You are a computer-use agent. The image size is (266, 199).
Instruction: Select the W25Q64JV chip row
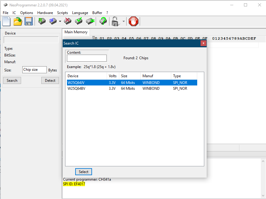pos(132,83)
